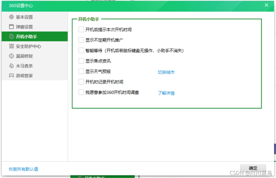Click the gear icon beside 基本设置
The image size is (276, 178).
click(11, 17)
